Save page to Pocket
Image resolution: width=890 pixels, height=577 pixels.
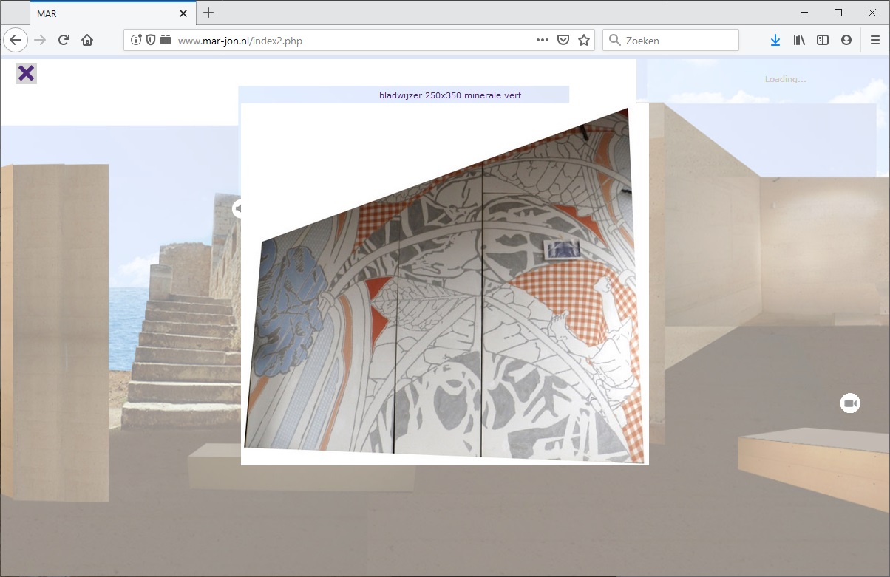(563, 41)
